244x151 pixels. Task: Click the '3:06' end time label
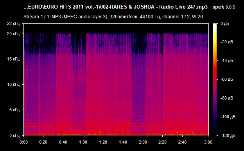point(208,142)
